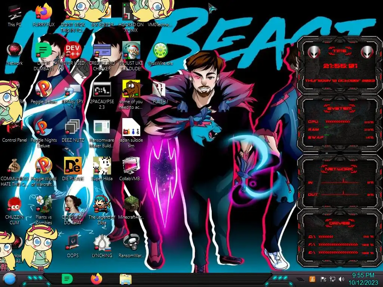Open the DI FOR DUMBASS green icon
This screenshot has width=383, height=287.
pyautogui.click(x=43, y=57)
